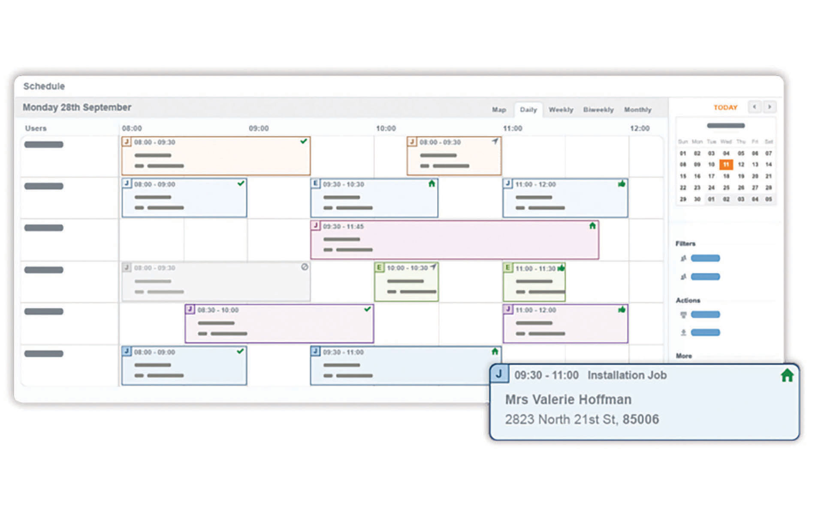Click cancelled icon on grey 08:00 - 09:30 job
815x509 pixels.
point(305,267)
